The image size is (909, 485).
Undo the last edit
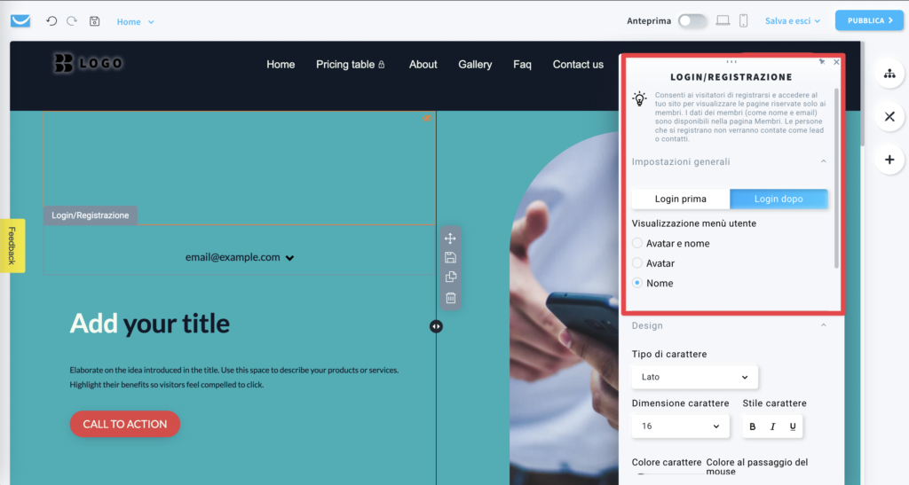[x=51, y=20]
